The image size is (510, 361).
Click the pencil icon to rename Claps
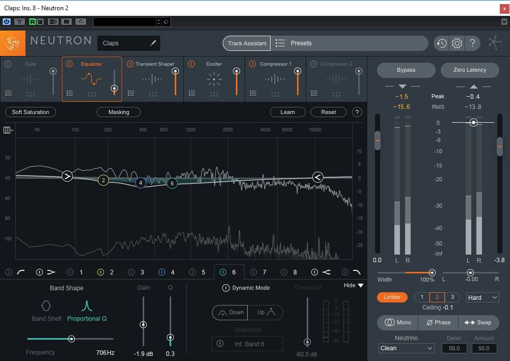[x=153, y=43]
